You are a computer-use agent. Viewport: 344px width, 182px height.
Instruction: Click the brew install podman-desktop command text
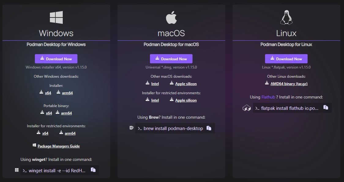coord(173,128)
